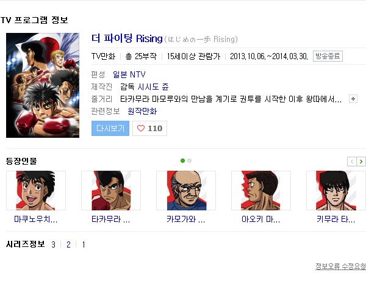Select the 타카무라 character portrait
366x289 pixels.
pyautogui.click(x=111, y=190)
